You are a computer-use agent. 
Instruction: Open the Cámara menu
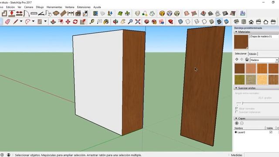[29, 7]
